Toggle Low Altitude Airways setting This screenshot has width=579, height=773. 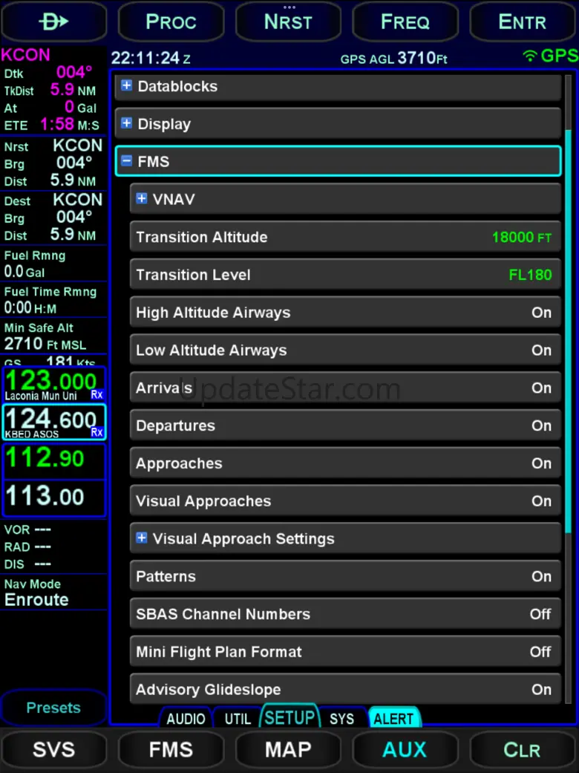click(345, 350)
